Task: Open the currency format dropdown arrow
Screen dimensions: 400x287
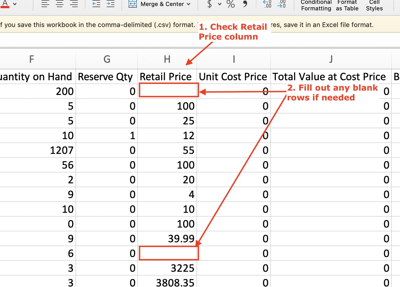Action: 219,4
